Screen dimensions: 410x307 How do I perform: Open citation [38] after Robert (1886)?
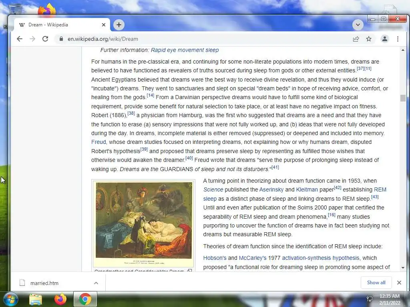[x=131, y=113]
